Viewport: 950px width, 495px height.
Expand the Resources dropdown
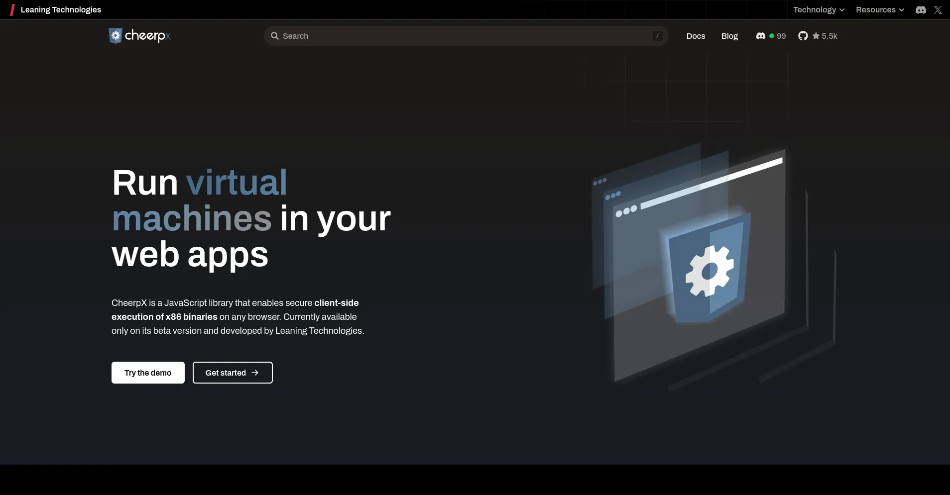coord(879,9)
